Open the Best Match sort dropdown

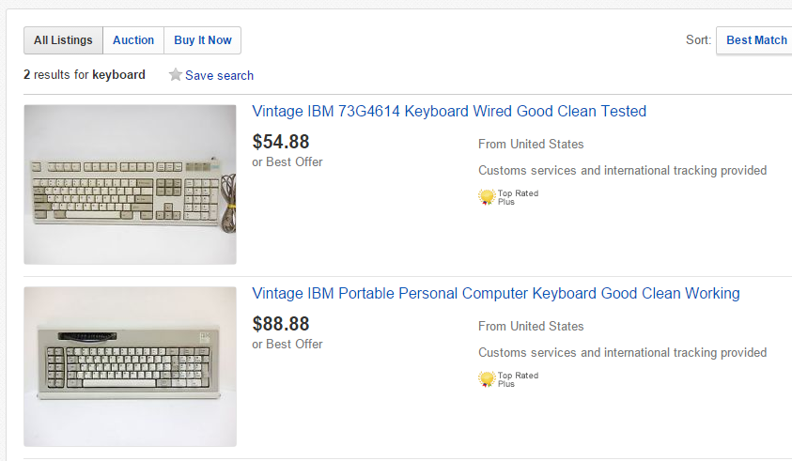[x=755, y=40]
